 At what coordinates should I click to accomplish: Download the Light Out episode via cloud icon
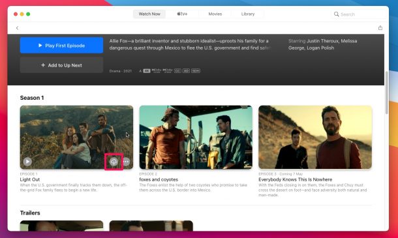click(114, 161)
